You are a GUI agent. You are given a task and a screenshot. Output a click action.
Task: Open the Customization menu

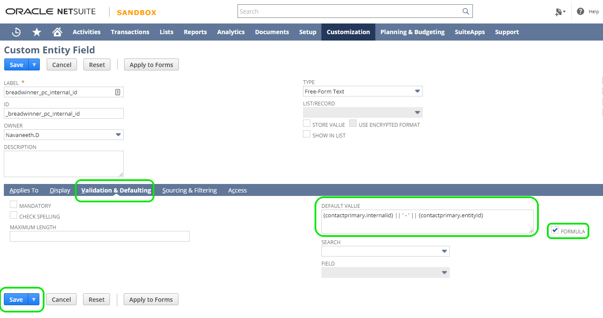[x=348, y=32]
